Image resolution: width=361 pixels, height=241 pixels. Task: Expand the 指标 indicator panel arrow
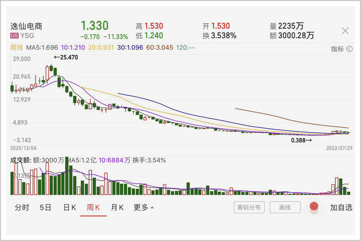(x=349, y=49)
